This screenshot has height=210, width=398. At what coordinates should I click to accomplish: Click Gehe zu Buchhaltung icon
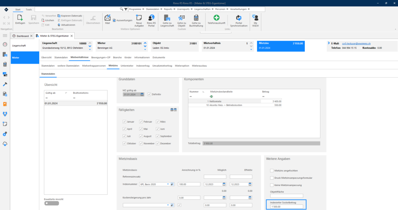click(196, 18)
